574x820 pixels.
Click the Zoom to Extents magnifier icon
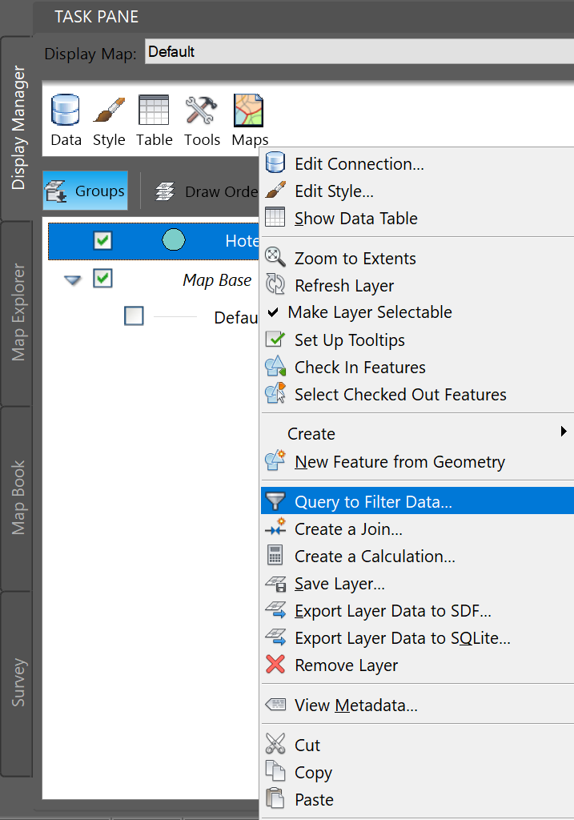click(x=275, y=257)
